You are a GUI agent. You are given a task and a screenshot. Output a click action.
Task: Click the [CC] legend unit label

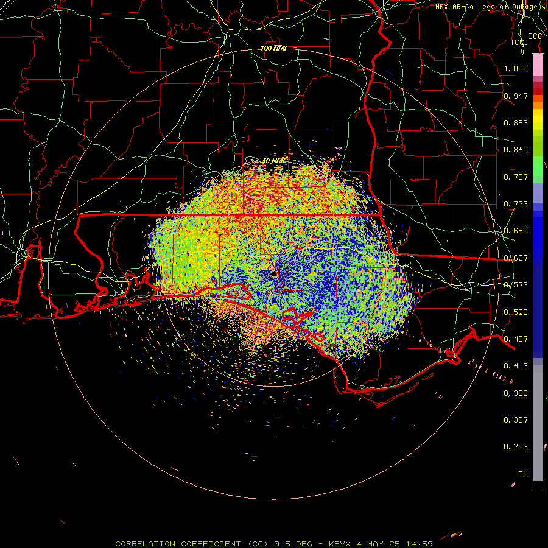coord(520,42)
